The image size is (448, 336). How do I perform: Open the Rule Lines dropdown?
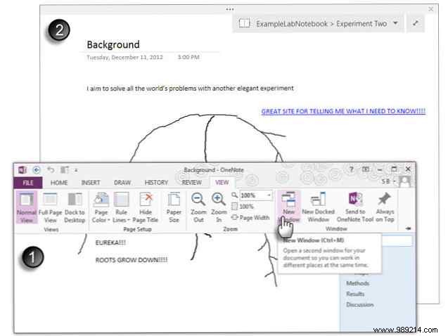[122, 207]
